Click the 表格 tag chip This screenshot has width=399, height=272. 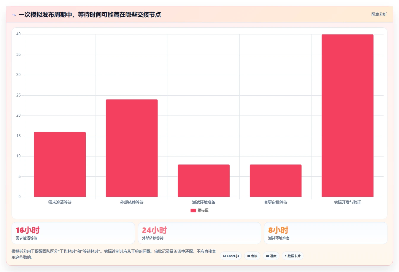tap(252, 256)
